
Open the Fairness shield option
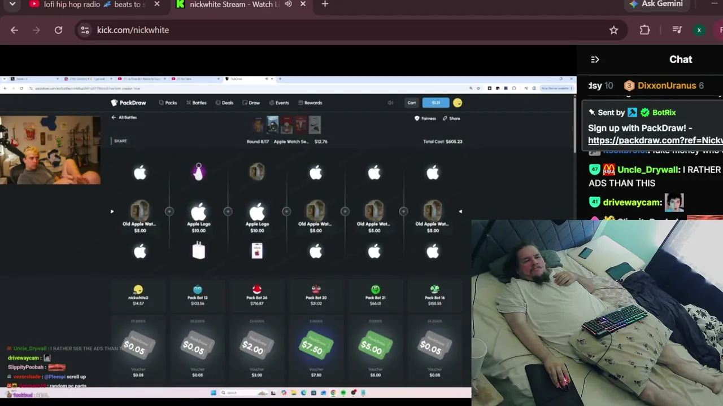(425, 118)
